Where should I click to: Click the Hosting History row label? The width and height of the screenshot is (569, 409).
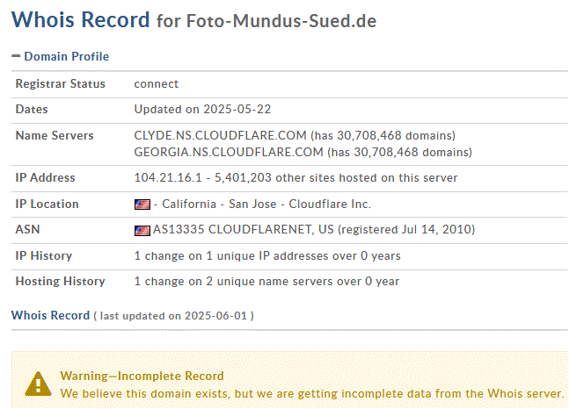[60, 282]
